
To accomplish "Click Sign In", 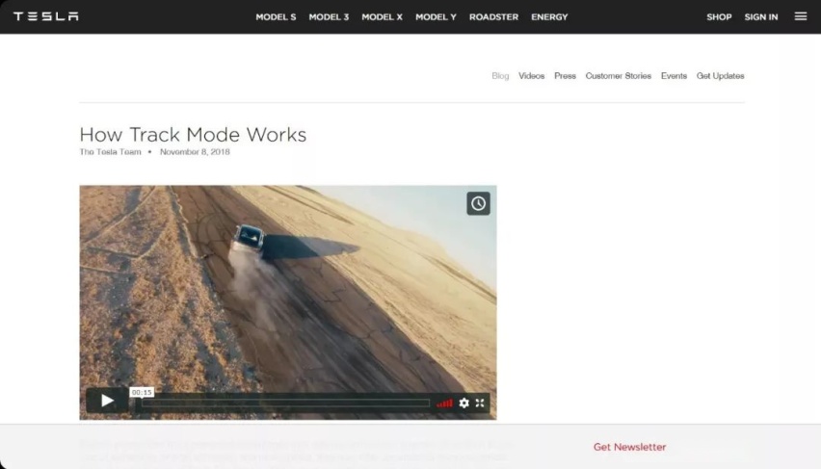I will (x=761, y=16).
